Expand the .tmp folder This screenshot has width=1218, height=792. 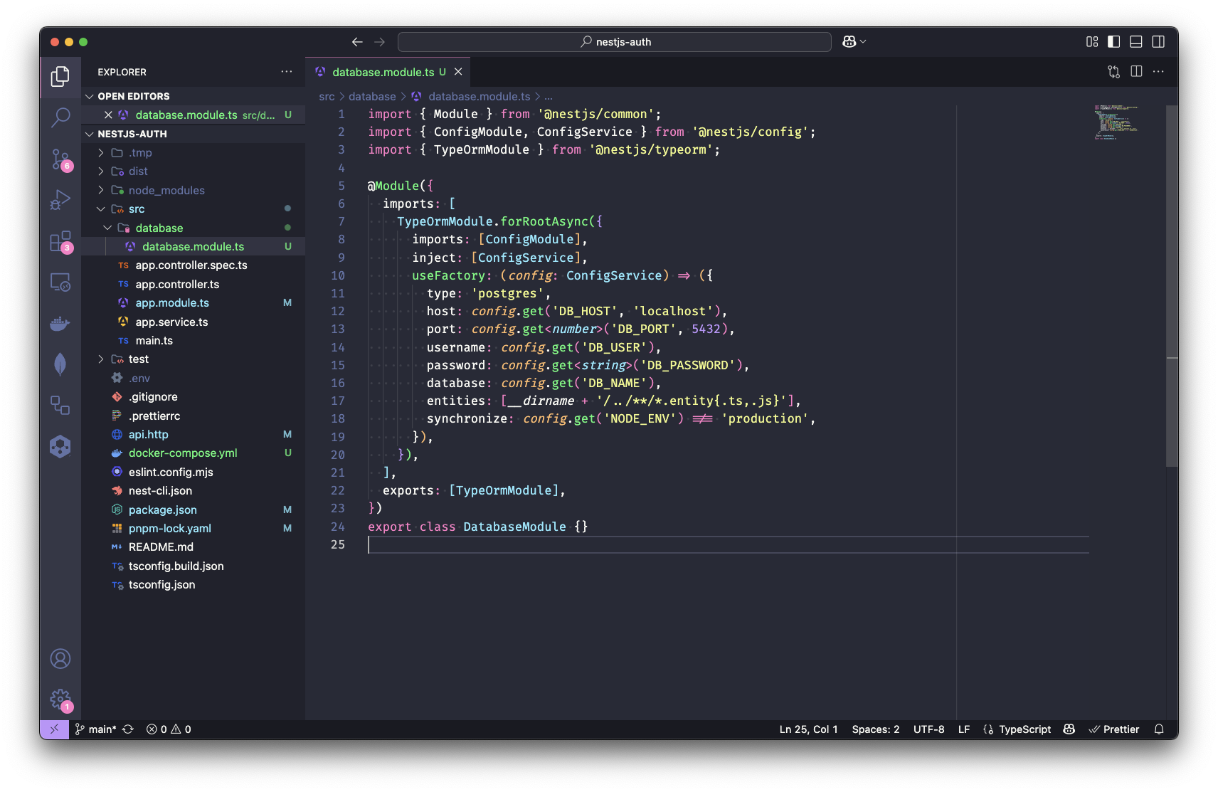(x=101, y=152)
